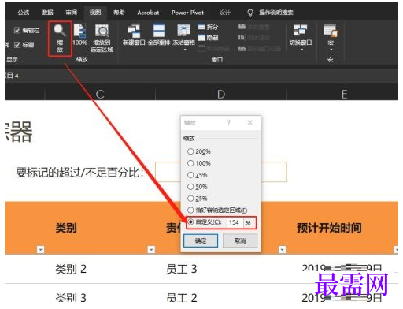Hide the window with 隐藏
The image size is (403, 309).
[x=208, y=38]
